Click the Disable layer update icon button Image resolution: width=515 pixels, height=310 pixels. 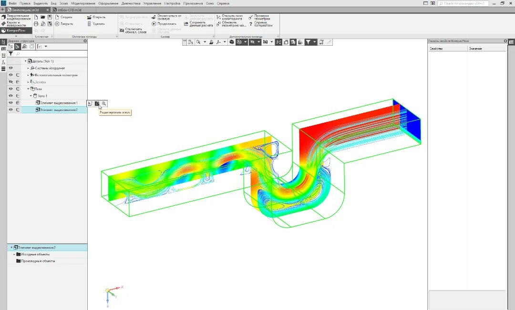(x=122, y=30)
